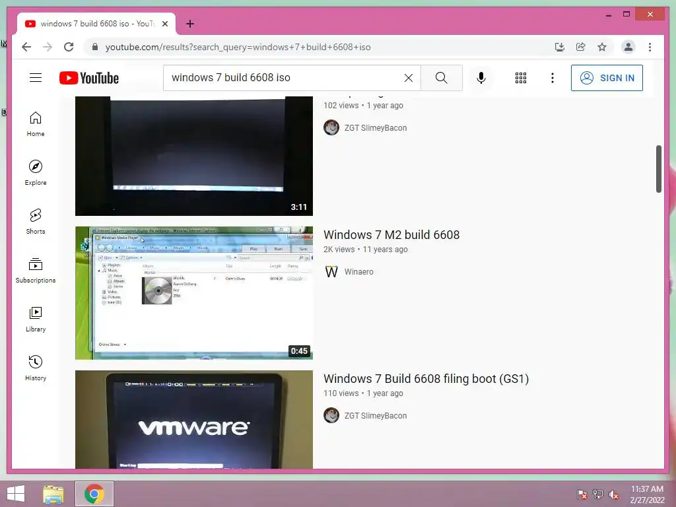Open the Chrome profile avatar
This screenshot has height=507, width=676.
(628, 47)
